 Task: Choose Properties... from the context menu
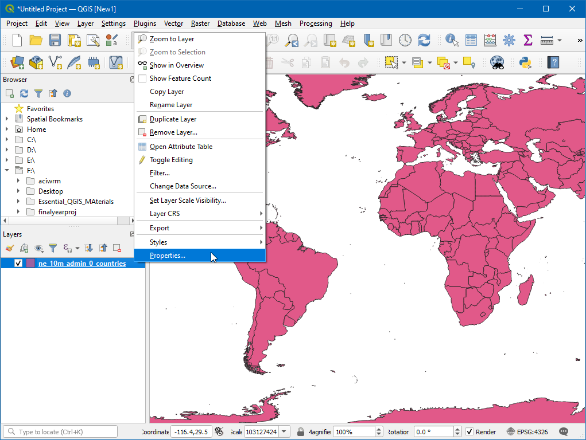point(168,256)
